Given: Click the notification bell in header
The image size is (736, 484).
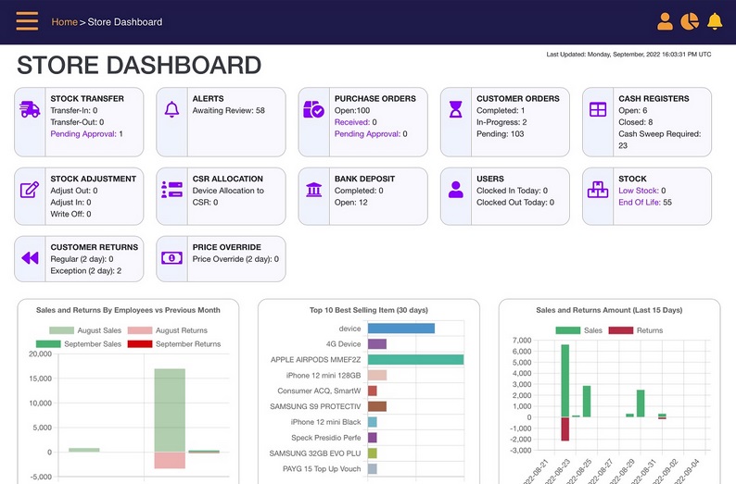Looking at the screenshot, I should tap(714, 21).
